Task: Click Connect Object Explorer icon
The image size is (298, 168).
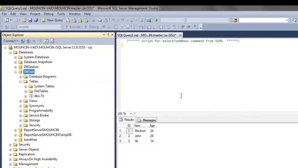Action: [23, 41]
